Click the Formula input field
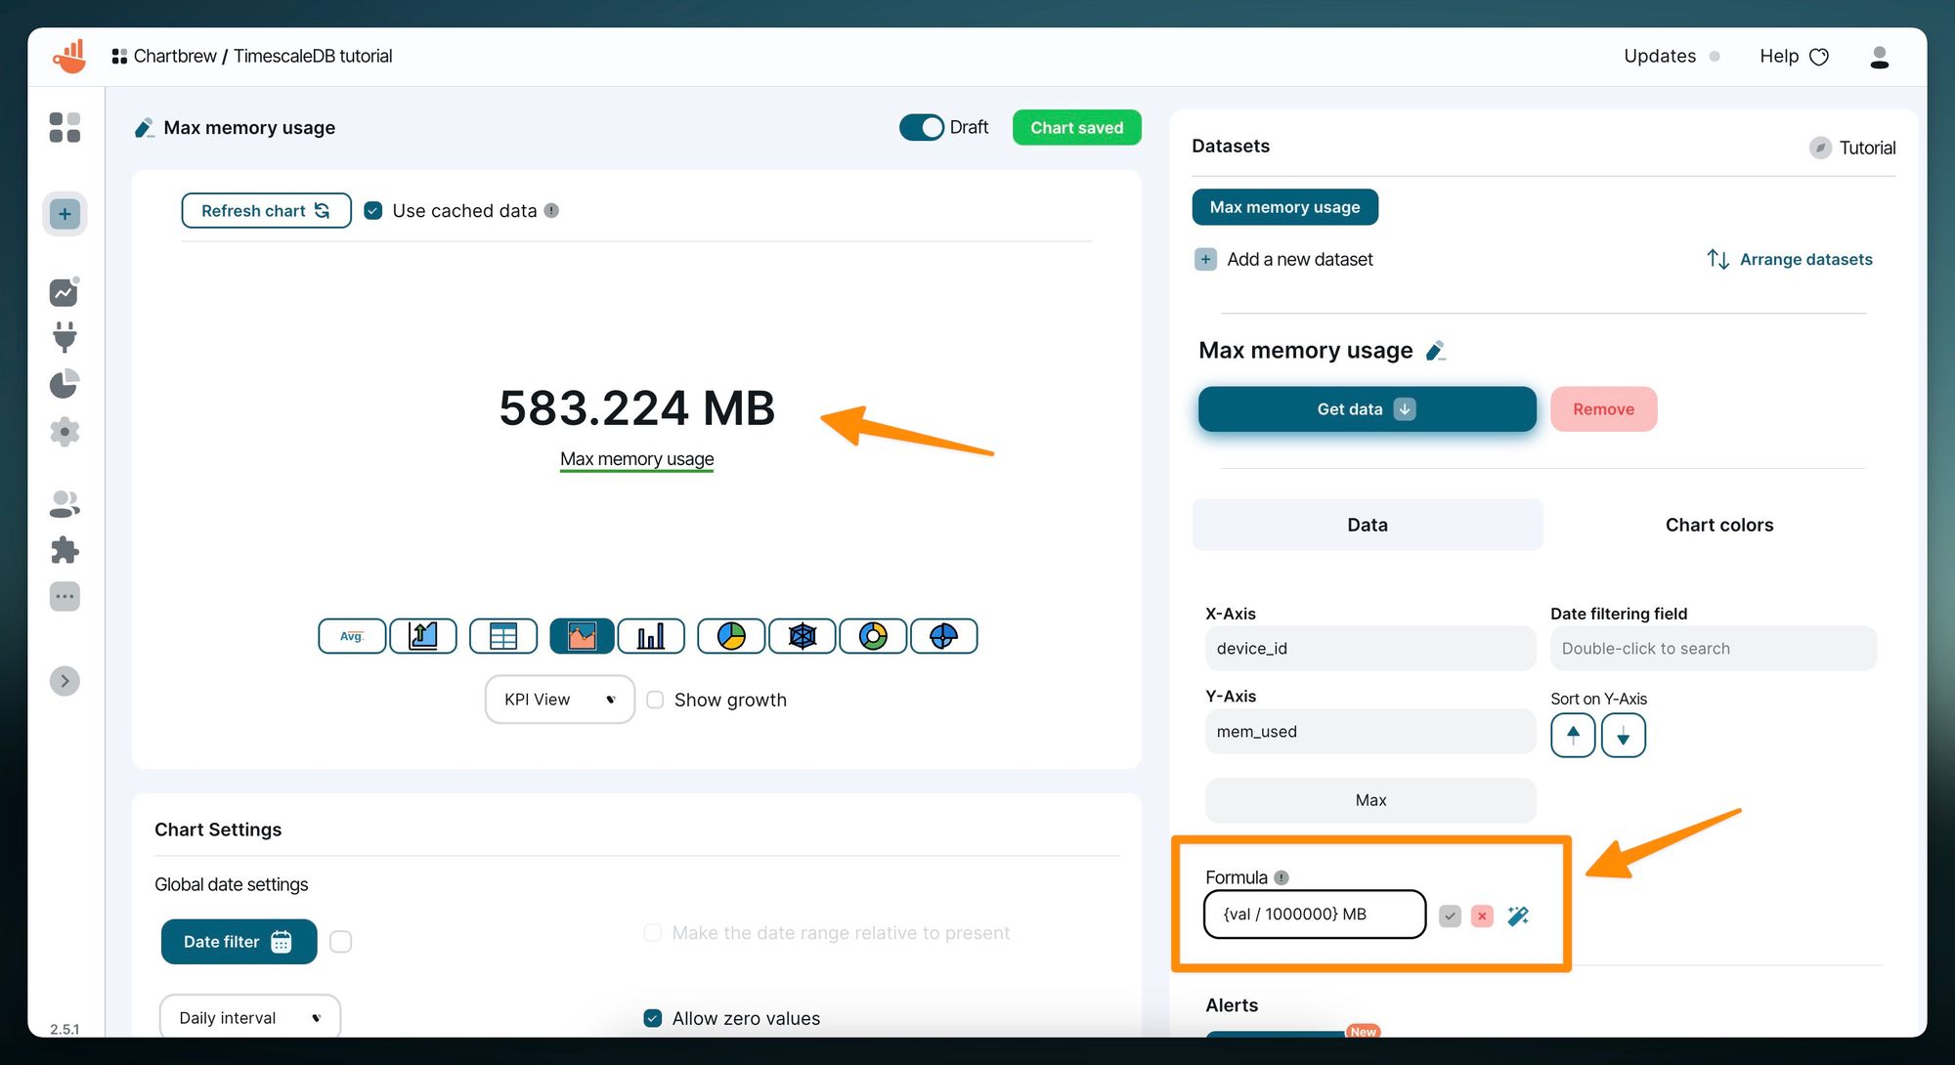The width and height of the screenshot is (1955, 1065). tap(1314, 915)
